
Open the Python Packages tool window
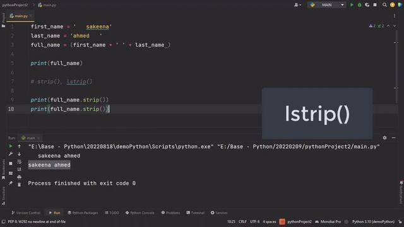coord(83,213)
